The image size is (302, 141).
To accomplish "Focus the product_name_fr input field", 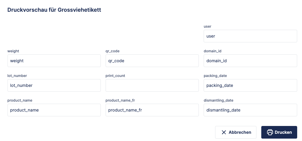I will coord(152,110).
